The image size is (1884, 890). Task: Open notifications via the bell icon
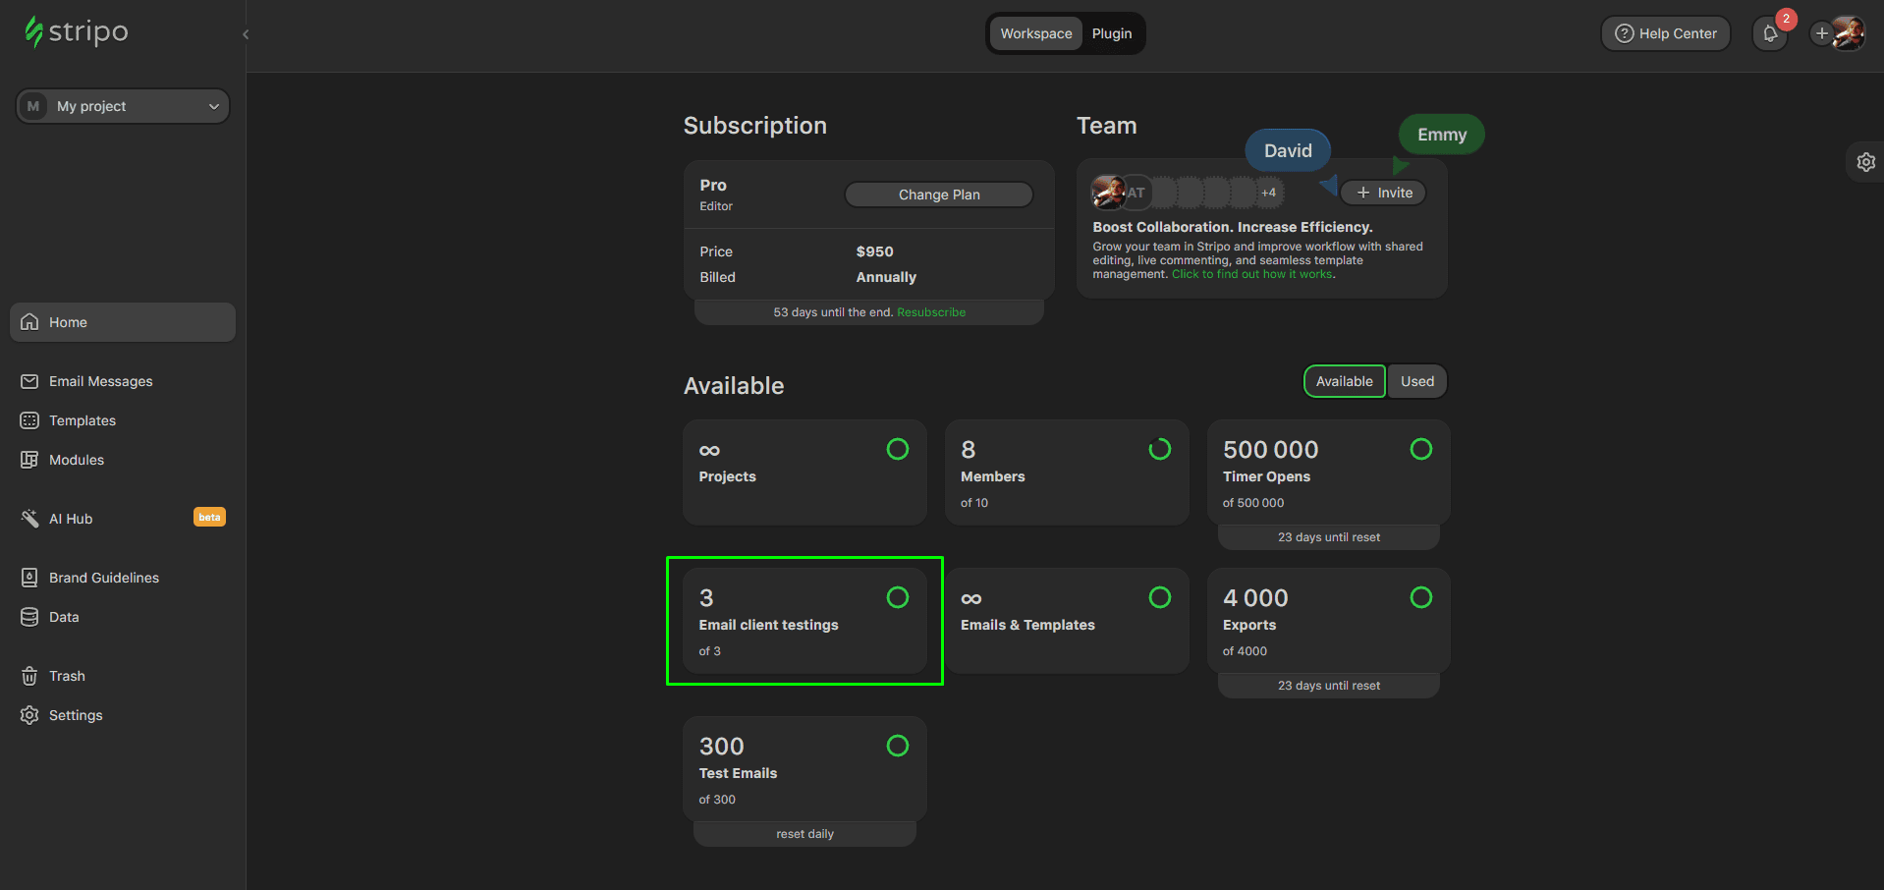1770,32
